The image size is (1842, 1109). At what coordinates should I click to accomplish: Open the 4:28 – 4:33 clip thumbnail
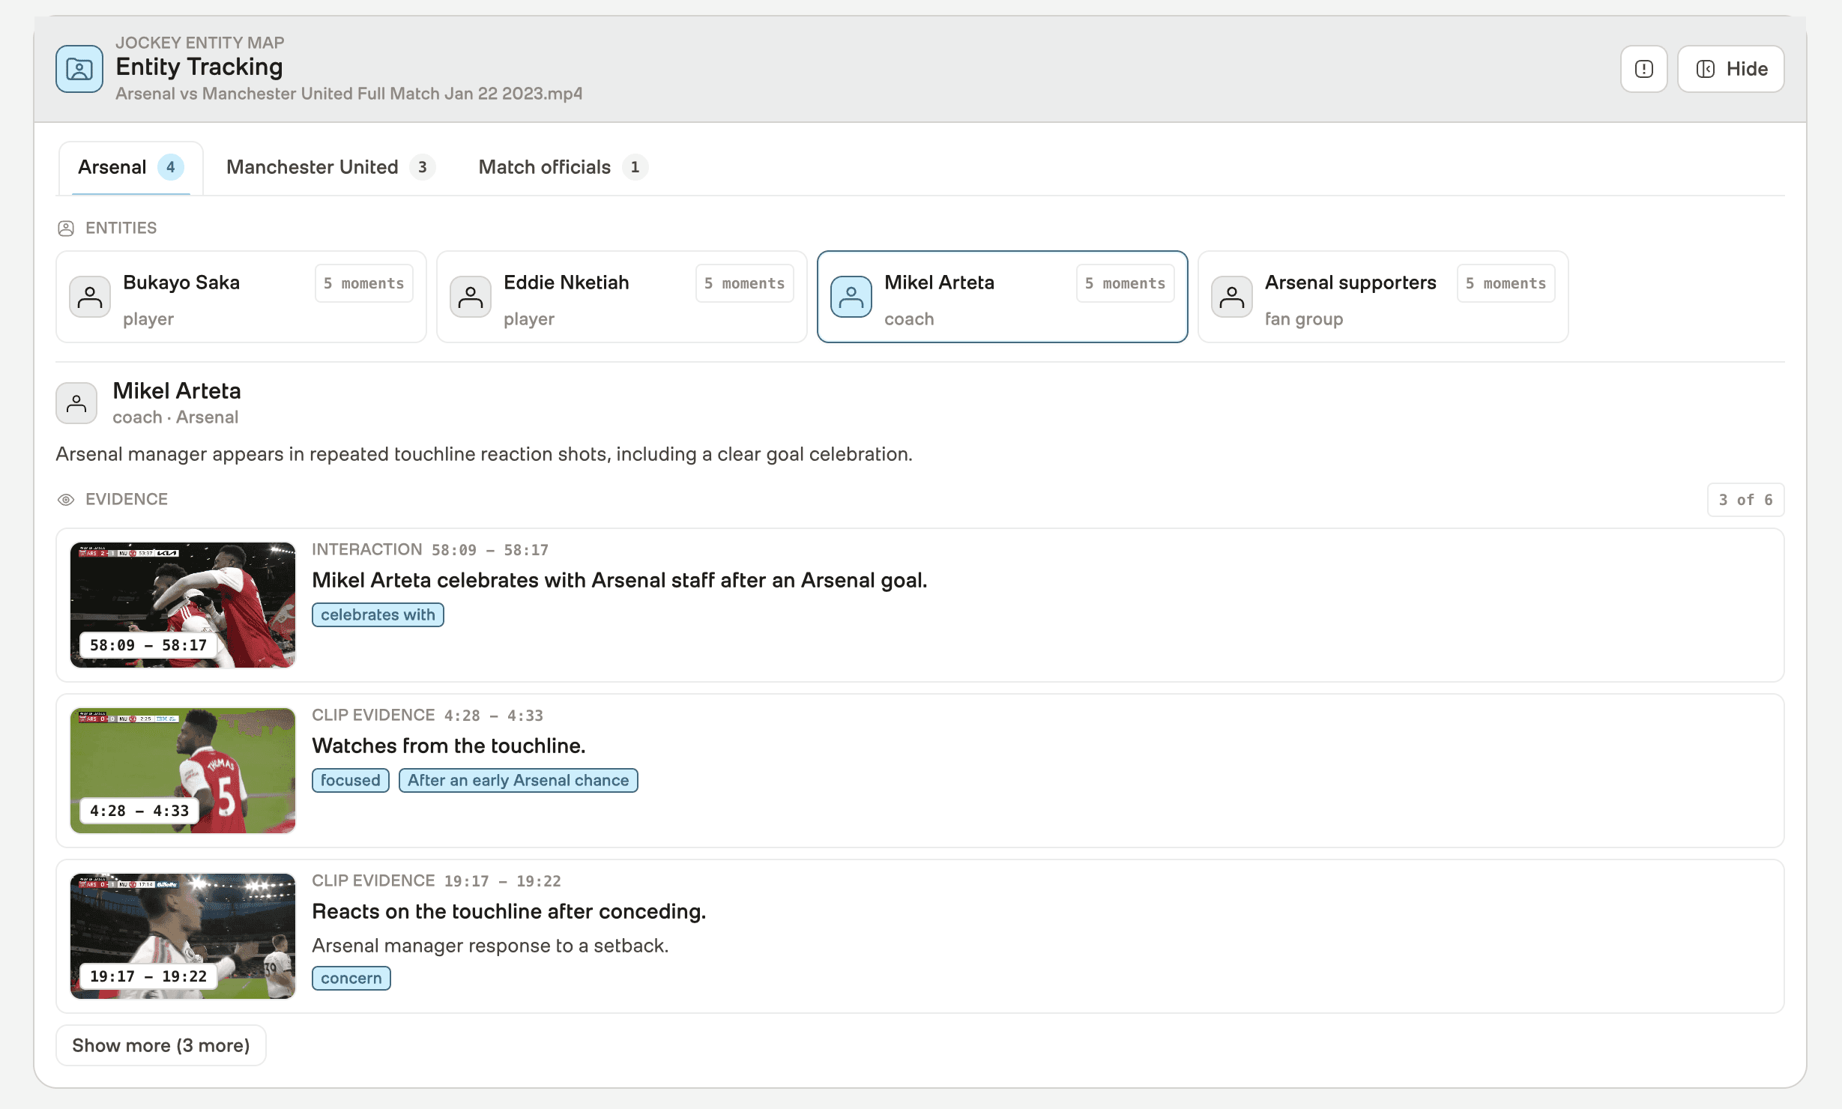183,770
